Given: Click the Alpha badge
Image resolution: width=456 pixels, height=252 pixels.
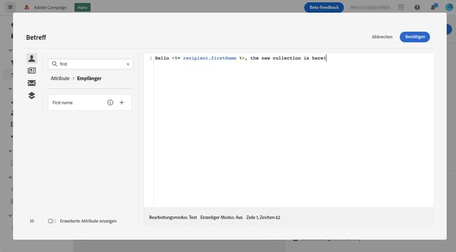Looking at the screenshot, I should click(82, 7).
